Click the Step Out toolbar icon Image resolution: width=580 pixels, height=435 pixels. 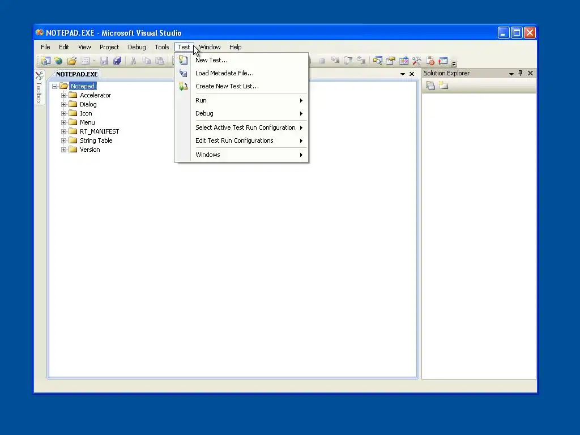coord(361,60)
